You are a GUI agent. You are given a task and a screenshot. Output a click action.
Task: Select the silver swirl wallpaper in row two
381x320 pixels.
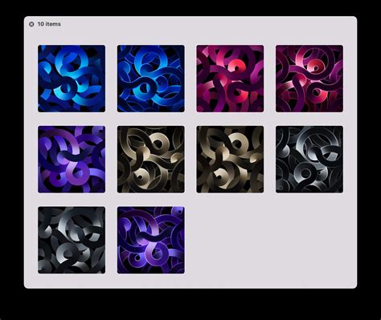coord(309,160)
